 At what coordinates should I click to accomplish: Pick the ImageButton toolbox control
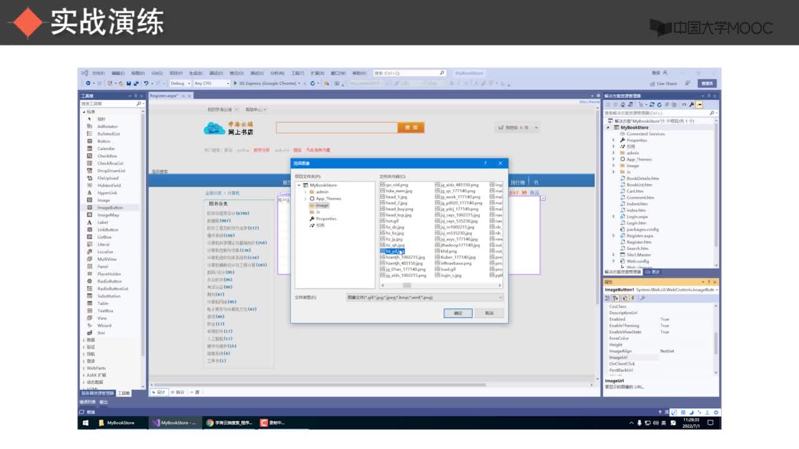click(110, 208)
